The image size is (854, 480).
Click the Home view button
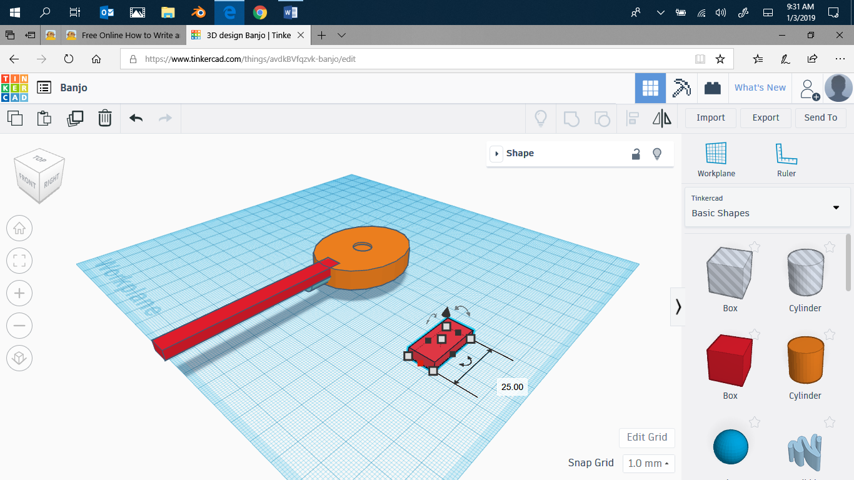pyautogui.click(x=19, y=228)
